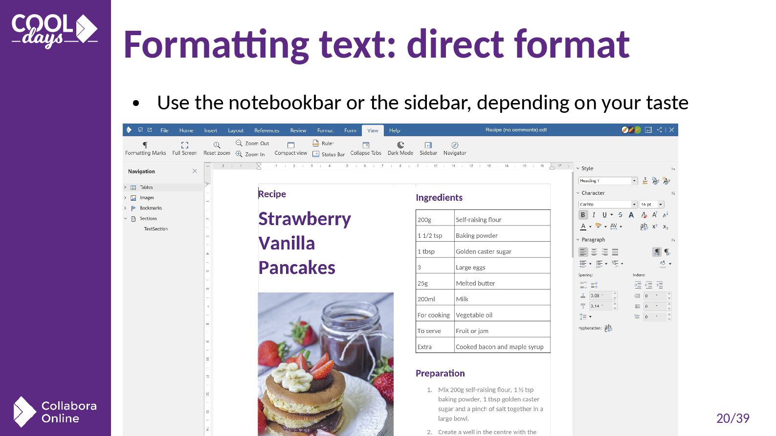Screen dimensions: 776x436
Task: Close the Navigation panel
Action: [195, 171]
